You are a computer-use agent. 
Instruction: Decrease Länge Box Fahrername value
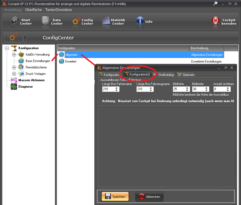(x=117, y=90)
